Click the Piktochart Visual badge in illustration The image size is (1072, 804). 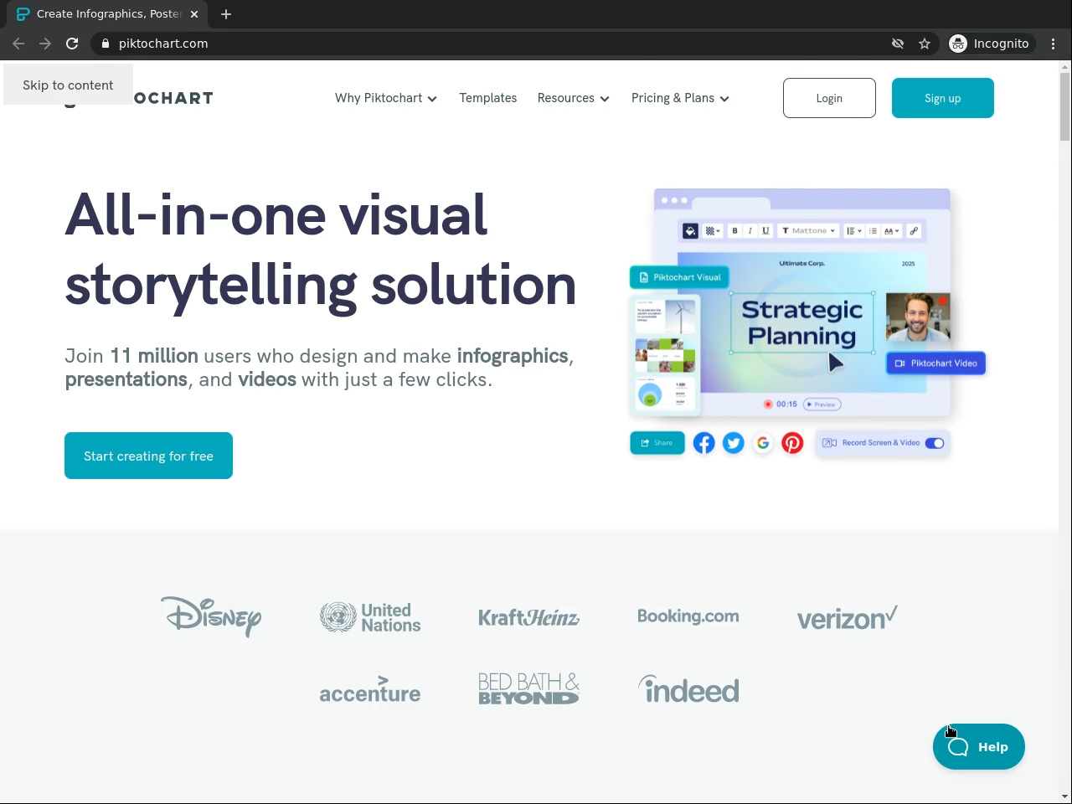(x=679, y=277)
